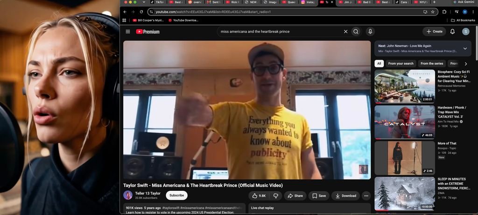Viewport: 478px width, 215px height.
Task: Select the From your search chip
Action: [x=401, y=64]
